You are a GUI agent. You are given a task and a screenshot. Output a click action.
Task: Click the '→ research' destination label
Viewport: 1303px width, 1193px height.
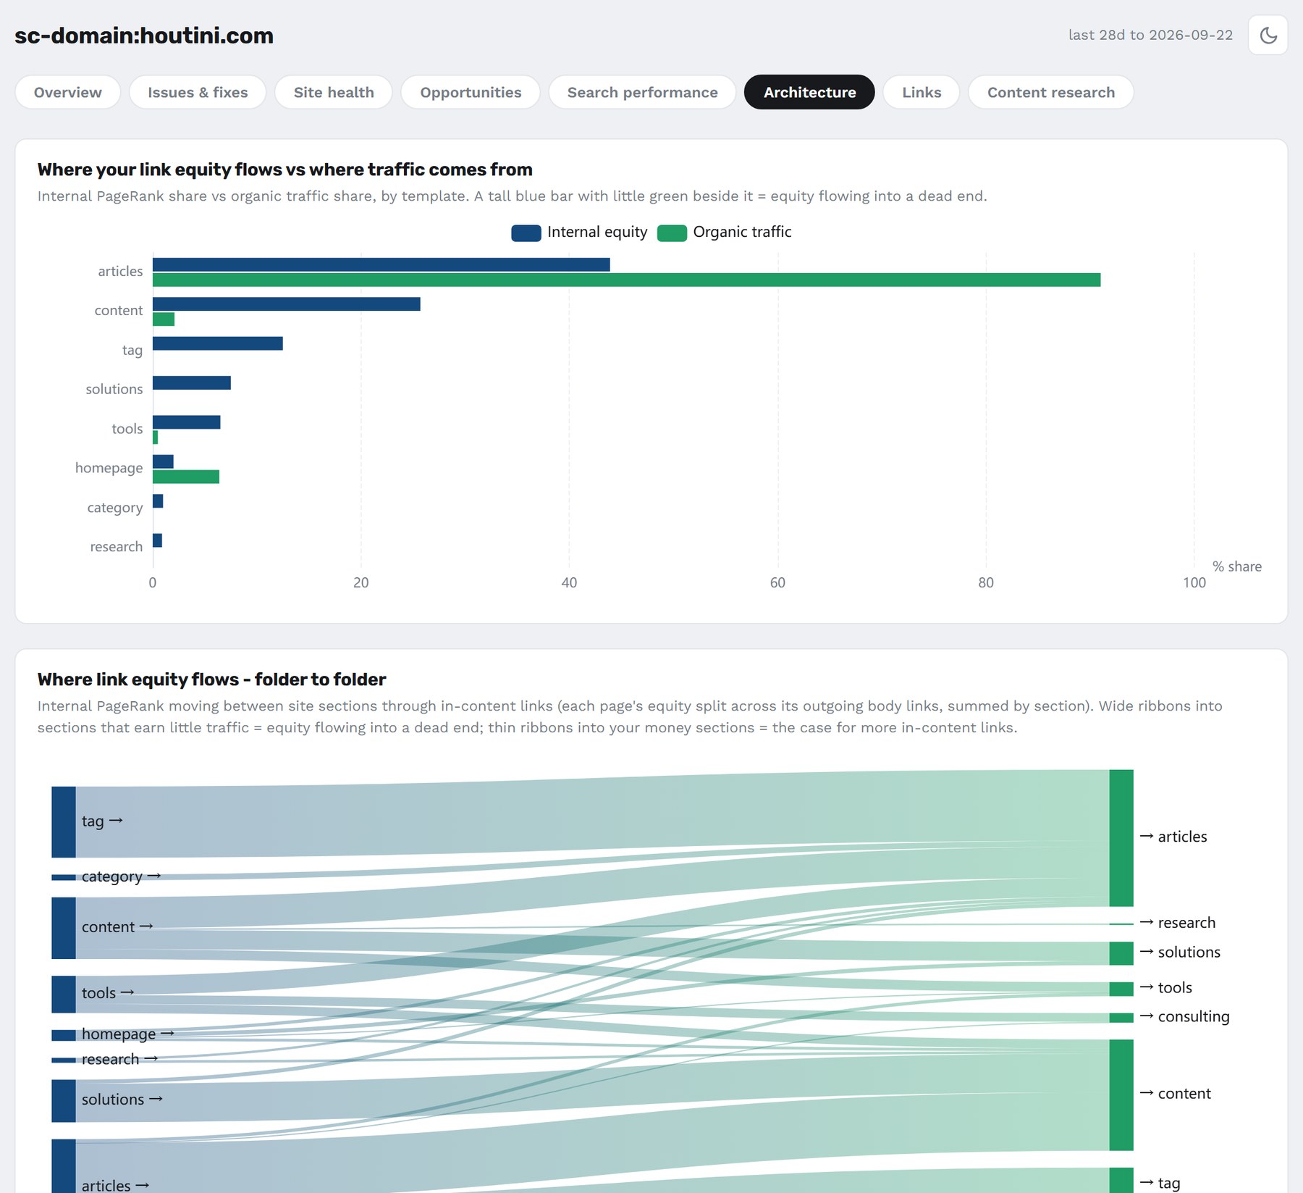click(1177, 922)
